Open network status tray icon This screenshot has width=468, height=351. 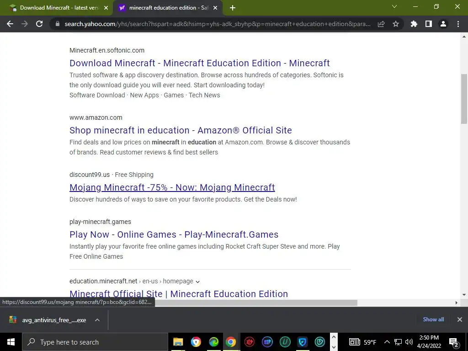(x=398, y=342)
